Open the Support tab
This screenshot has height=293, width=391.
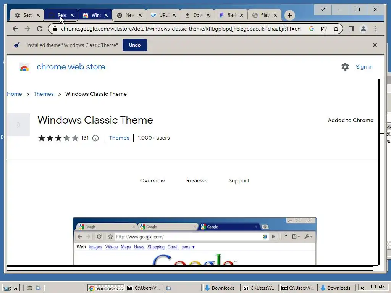239,180
